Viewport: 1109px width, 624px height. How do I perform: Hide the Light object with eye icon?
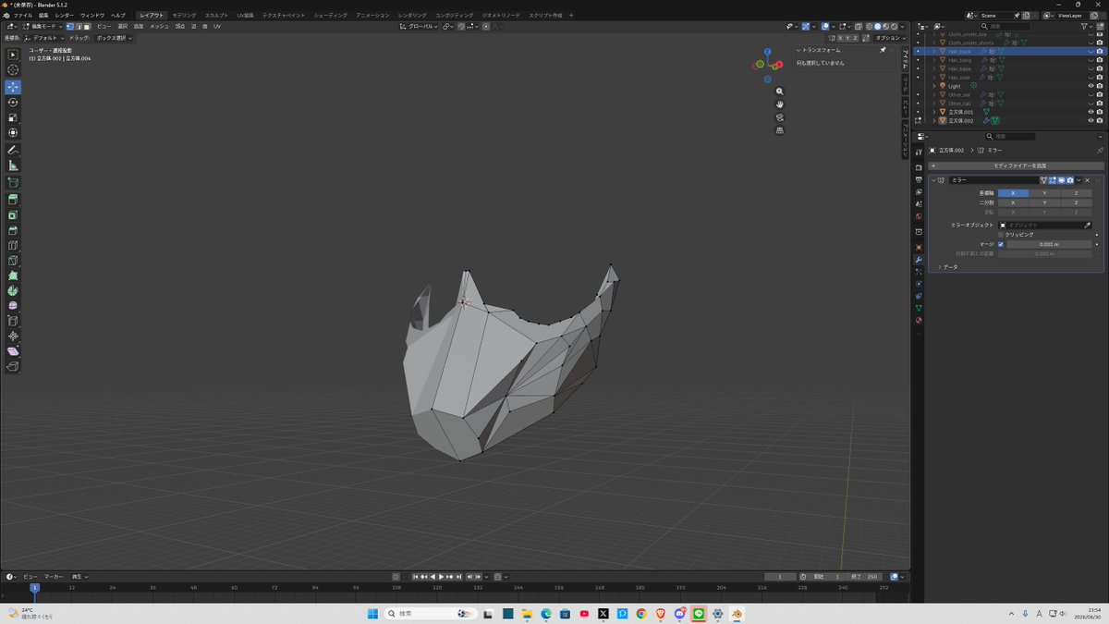(x=1091, y=86)
